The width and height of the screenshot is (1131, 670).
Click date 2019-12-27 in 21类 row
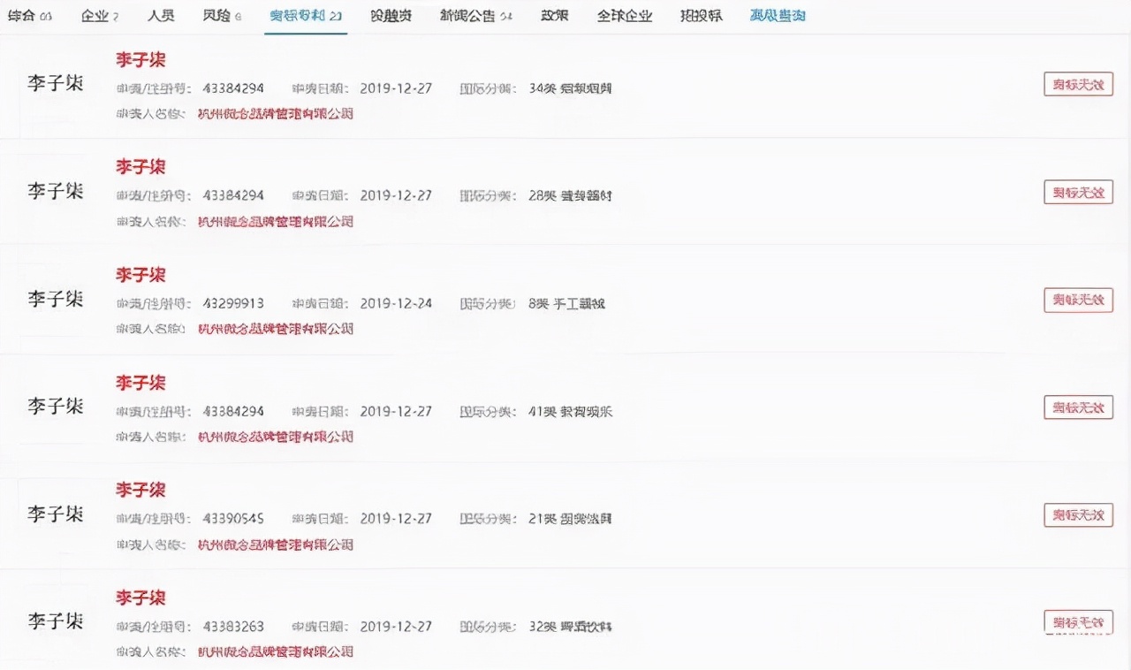click(x=396, y=519)
